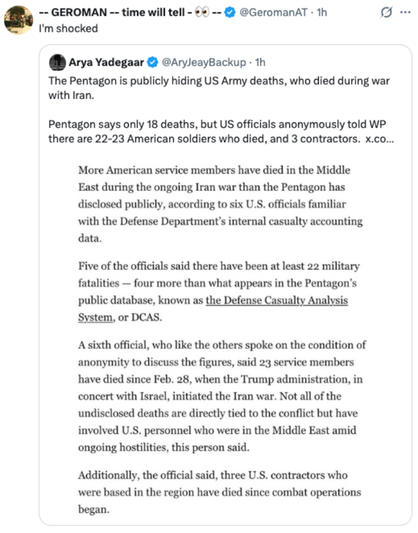418x533 pixels.
Task: Click the 1h timestamp of the quoted post
Action: coord(260,62)
